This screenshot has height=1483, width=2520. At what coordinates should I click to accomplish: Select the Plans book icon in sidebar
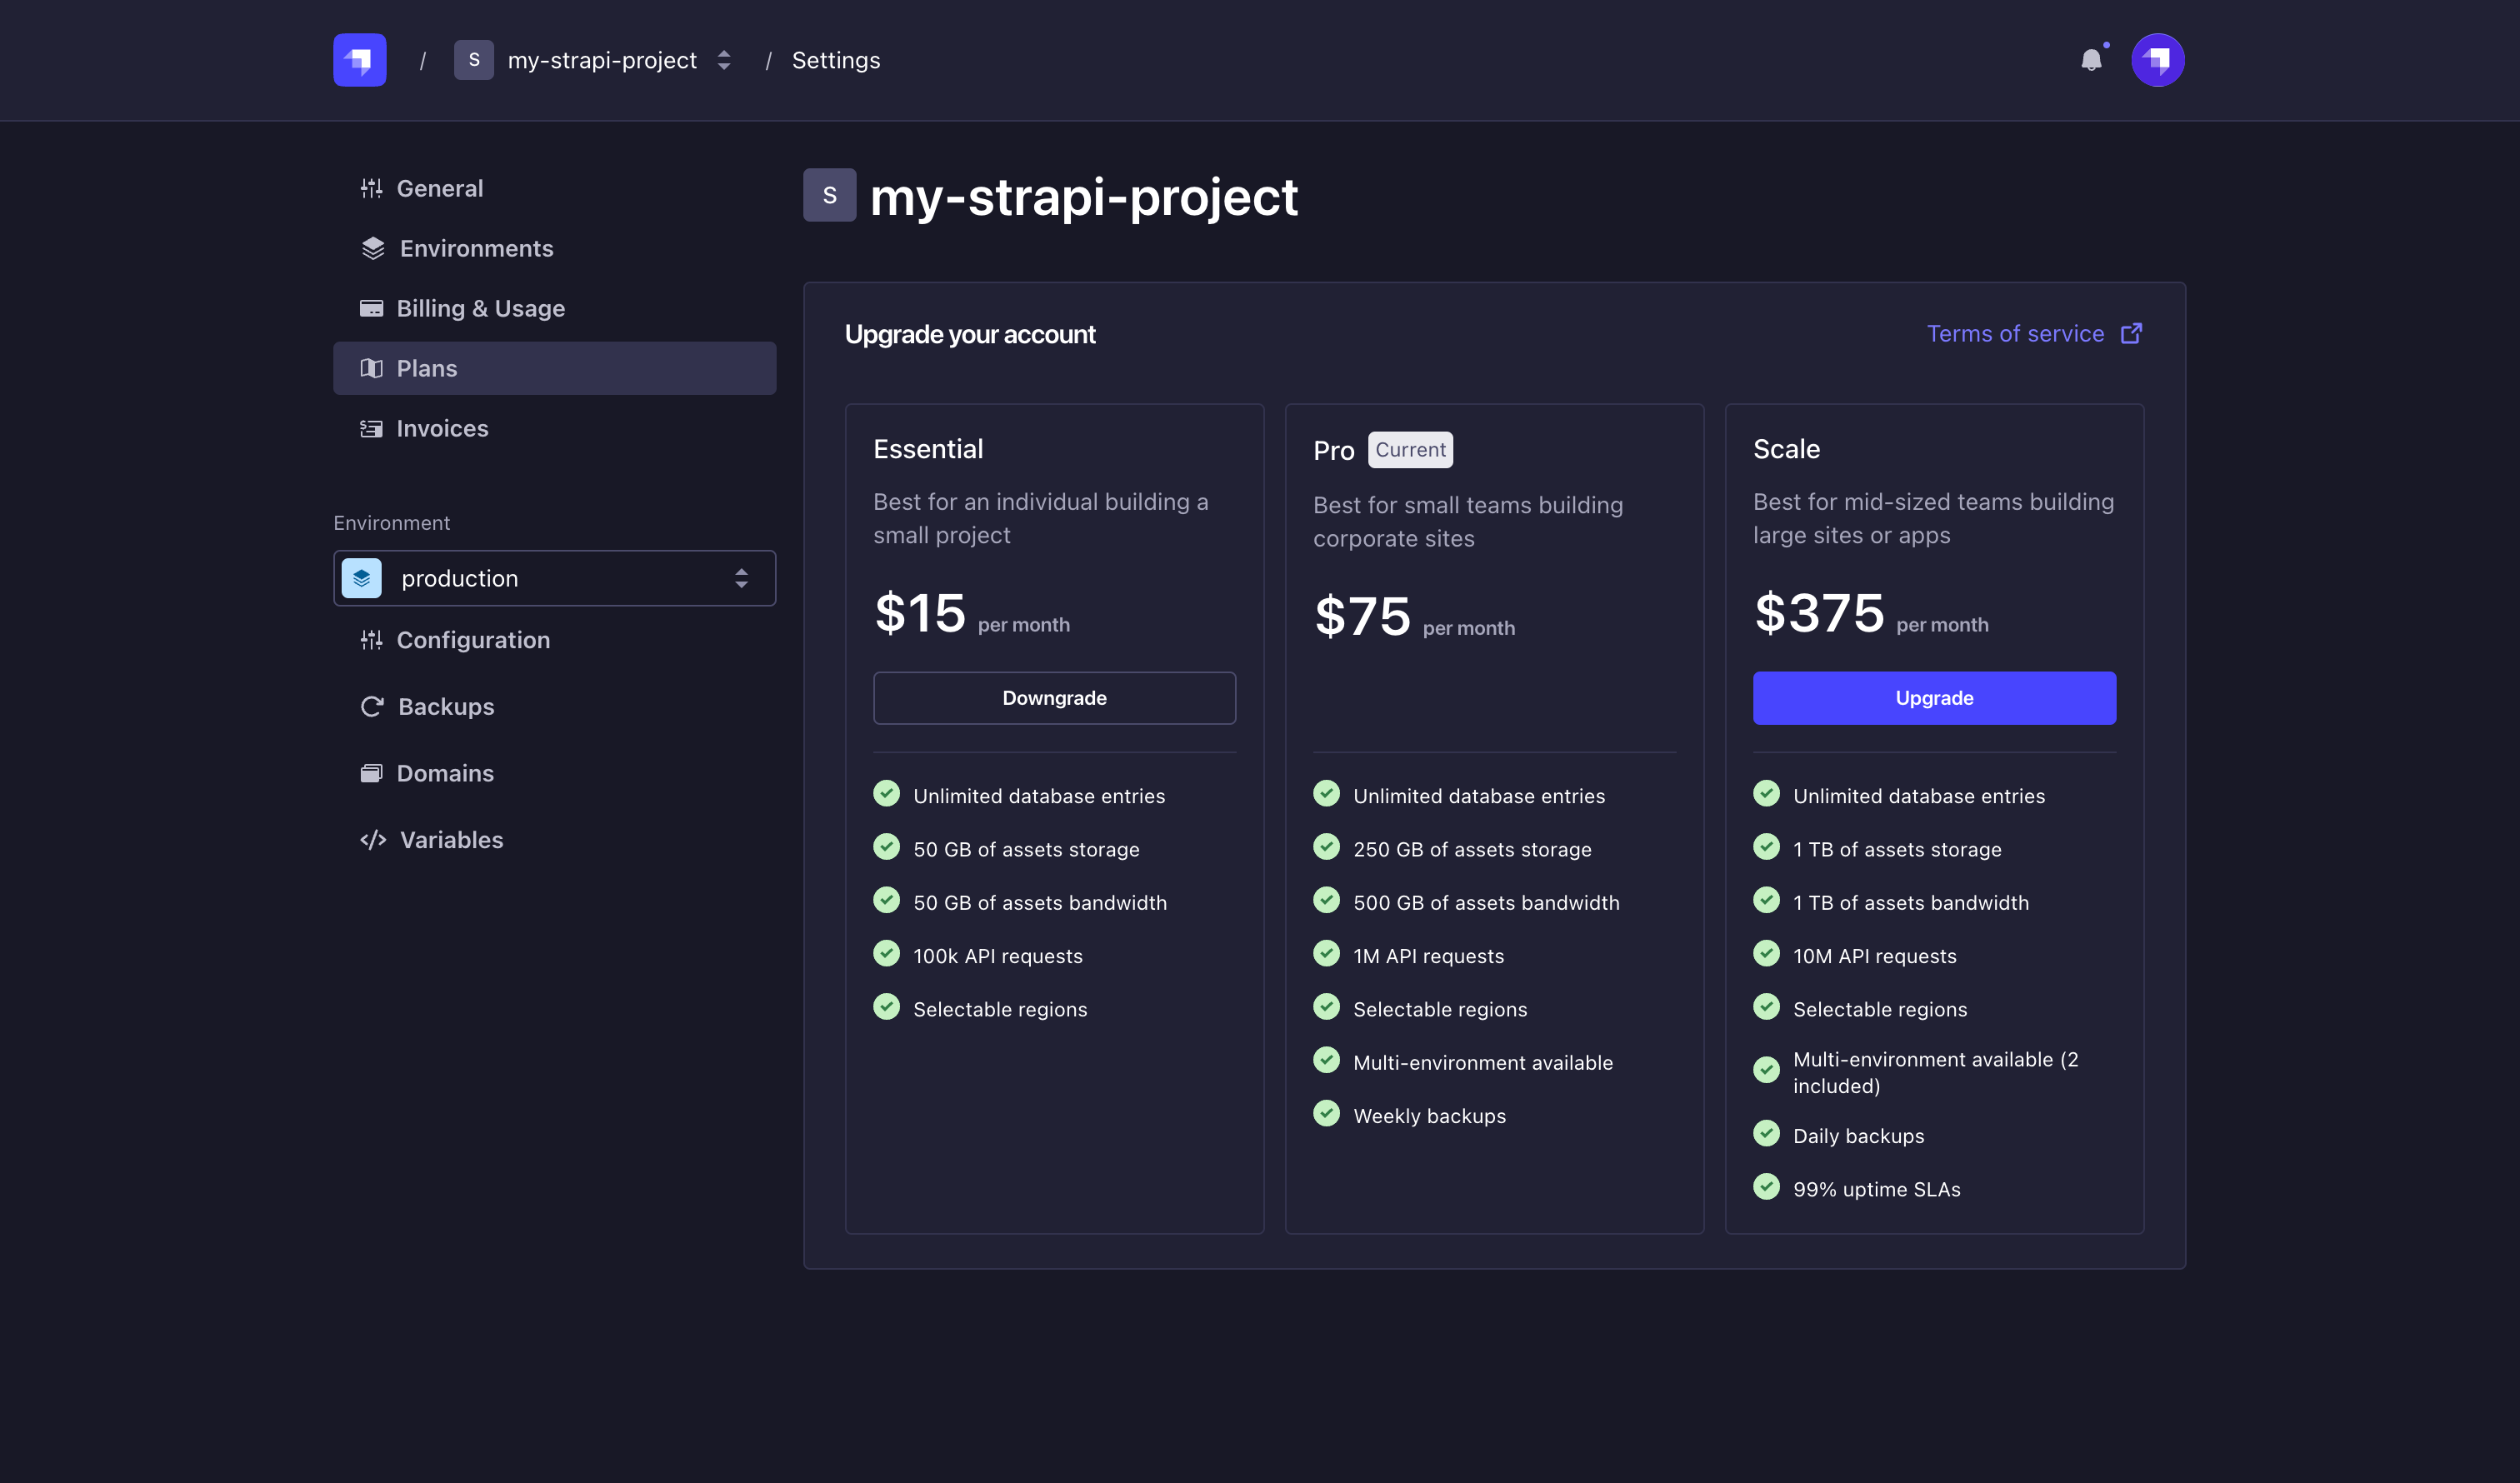click(x=371, y=368)
